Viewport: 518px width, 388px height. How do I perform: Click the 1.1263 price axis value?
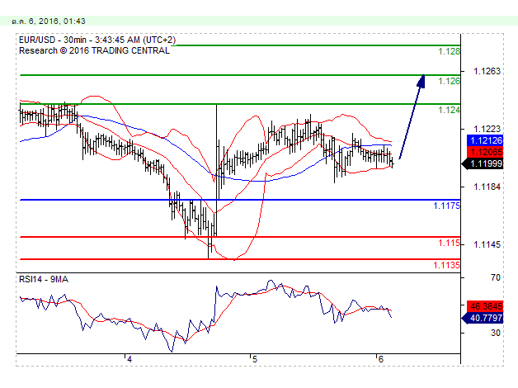[487, 71]
